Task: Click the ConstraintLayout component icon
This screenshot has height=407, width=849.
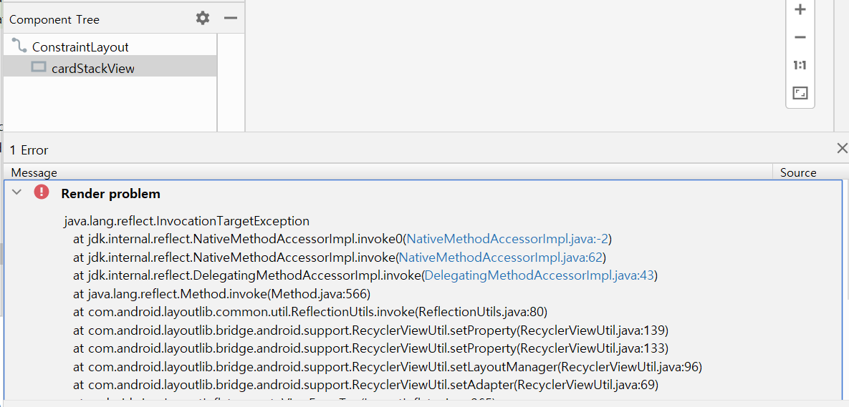Action: tap(19, 46)
